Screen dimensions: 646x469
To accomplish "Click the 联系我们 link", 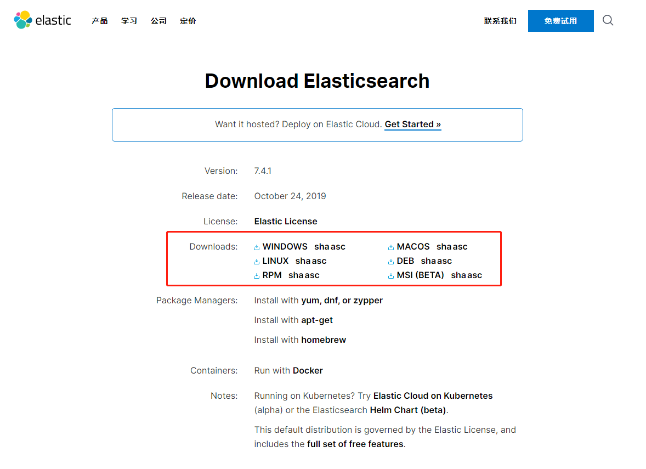I will 500,21.
